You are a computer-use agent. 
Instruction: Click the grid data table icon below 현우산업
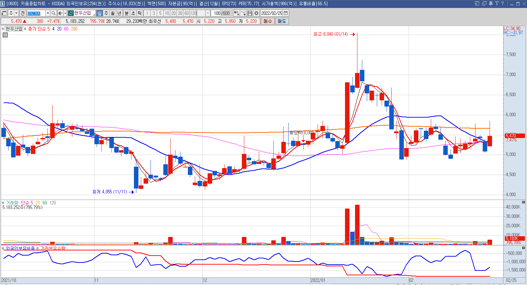pos(5,35)
